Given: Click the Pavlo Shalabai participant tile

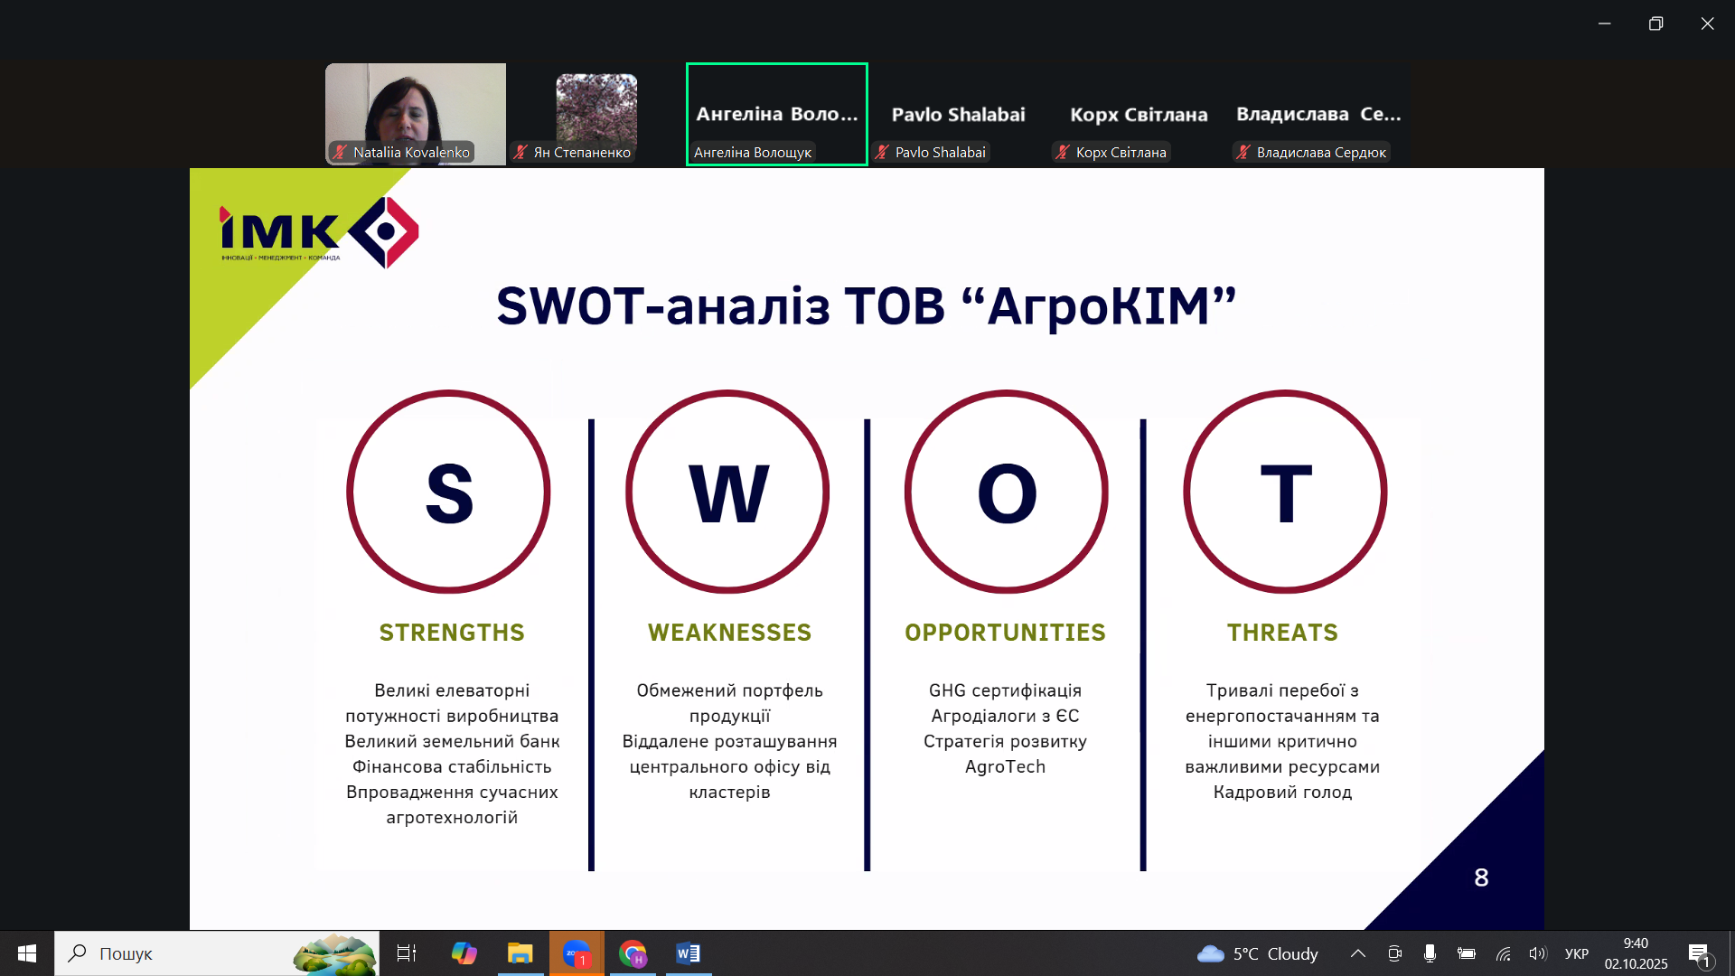Looking at the screenshot, I should coord(957,115).
